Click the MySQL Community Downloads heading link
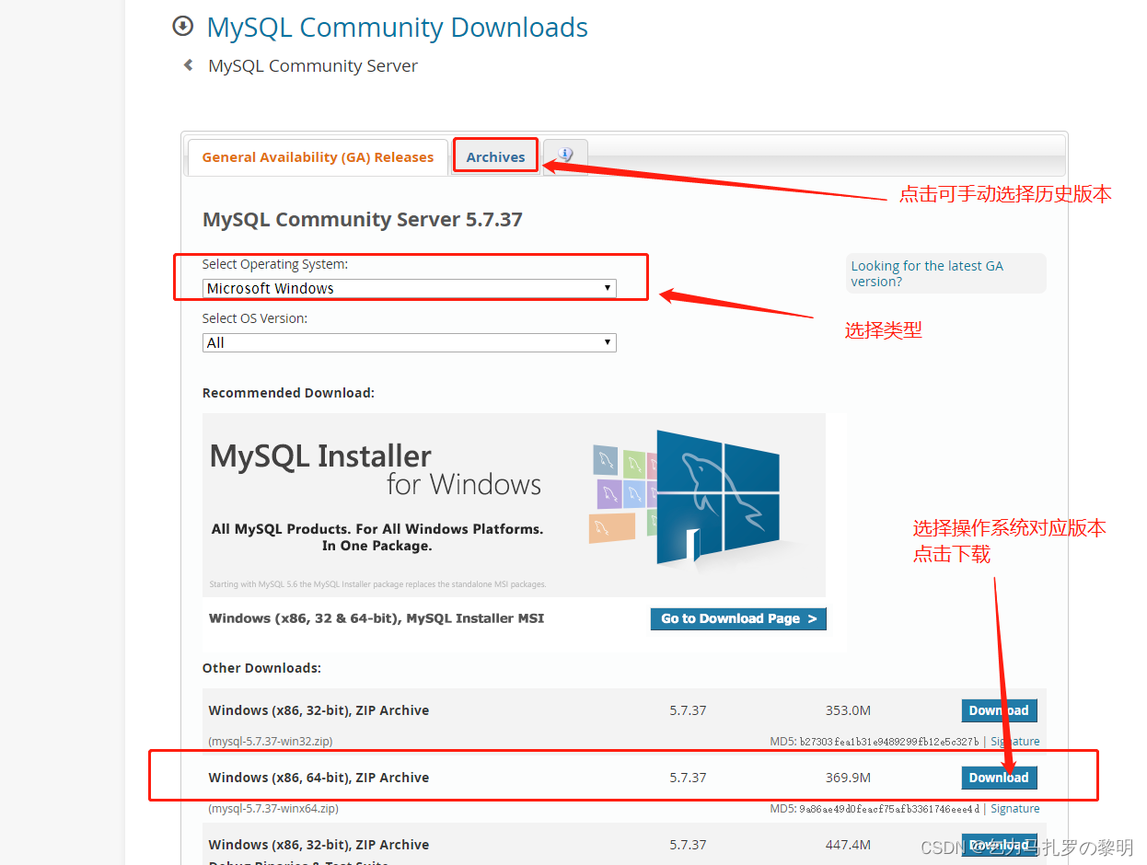1147x865 pixels. click(x=398, y=28)
